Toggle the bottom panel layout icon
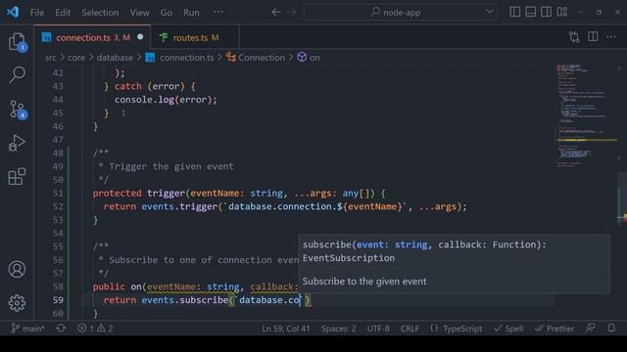This screenshot has height=352, width=627. coord(531,12)
